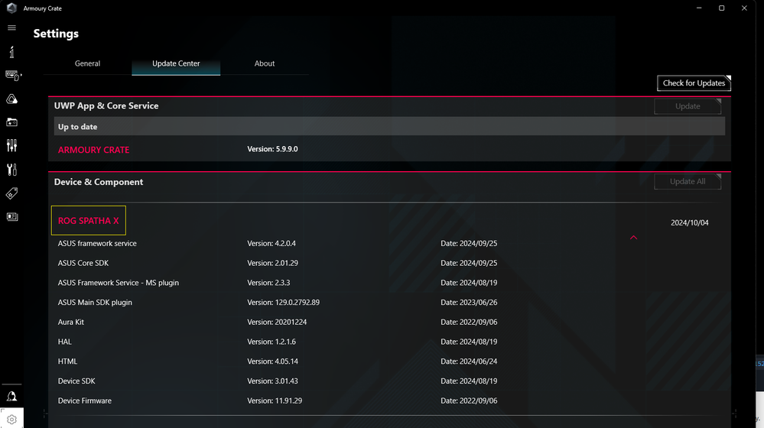Select the ASUS Main SDK plugin row
The image size is (764, 428).
click(x=389, y=303)
